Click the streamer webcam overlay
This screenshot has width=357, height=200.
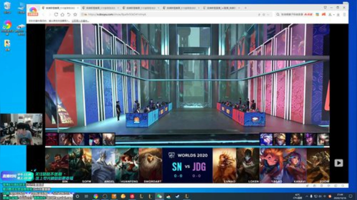(21, 129)
